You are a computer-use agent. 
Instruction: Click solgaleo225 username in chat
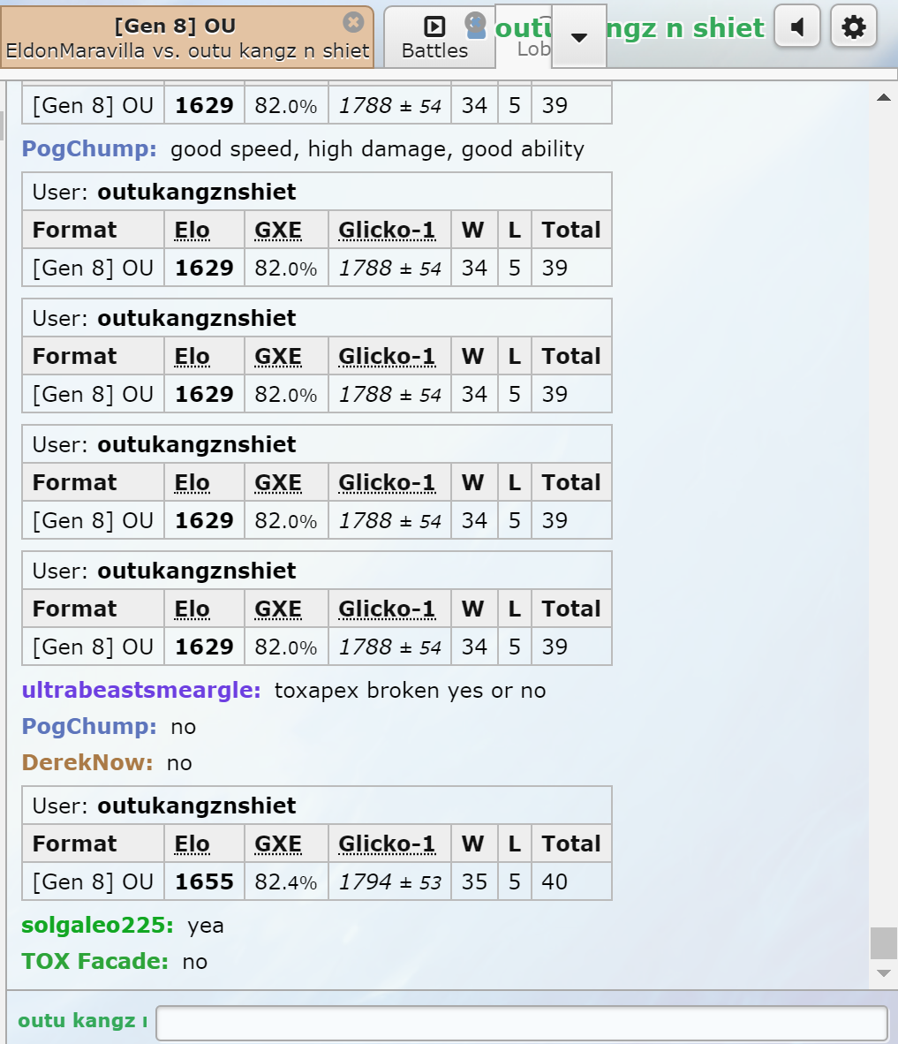[x=97, y=926]
